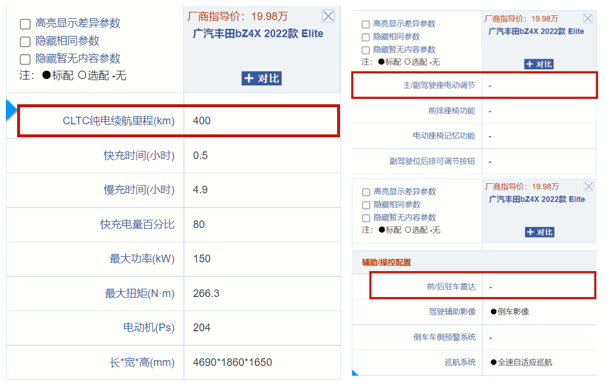Click the dimensions value 4690*1860*1650
Screen dimensions: 607x386
(x=232, y=362)
